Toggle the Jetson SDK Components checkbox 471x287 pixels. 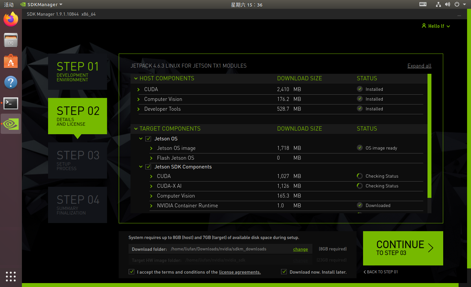click(148, 167)
